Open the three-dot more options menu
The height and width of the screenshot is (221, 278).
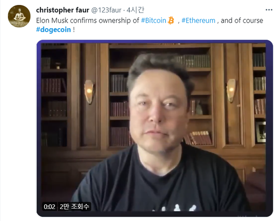(269, 10)
